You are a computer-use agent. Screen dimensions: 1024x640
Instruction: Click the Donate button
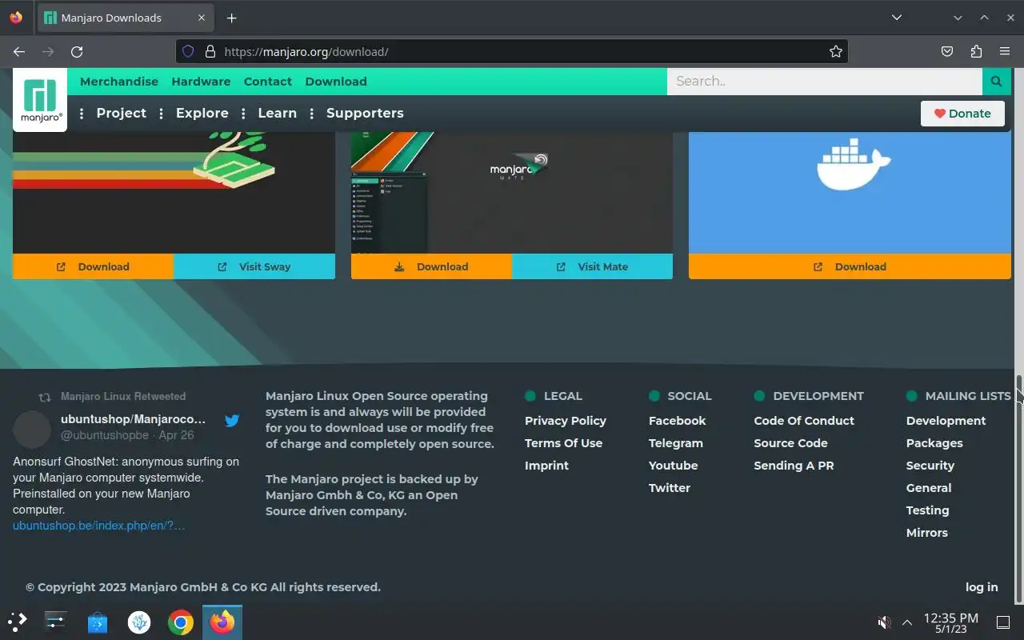point(962,113)
